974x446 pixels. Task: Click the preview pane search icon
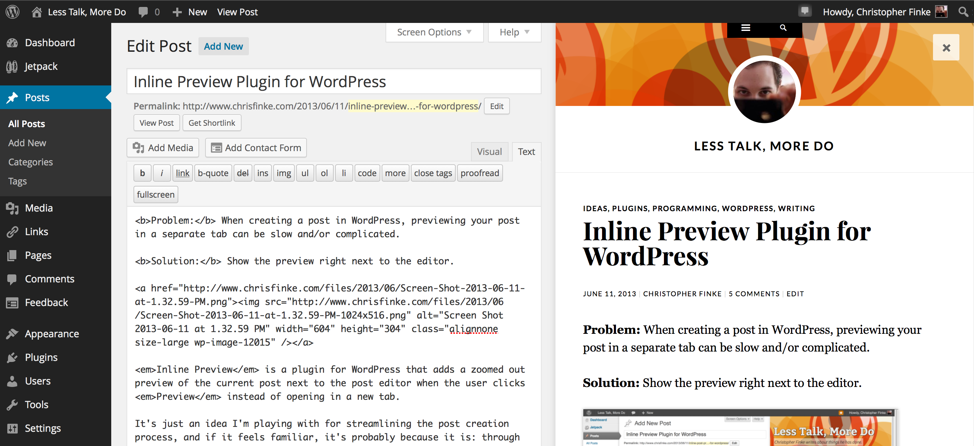point(783,27)
